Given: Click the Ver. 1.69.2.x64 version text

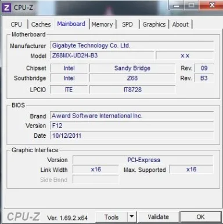Looking at the screenshot, I should (x=67, y=218).
